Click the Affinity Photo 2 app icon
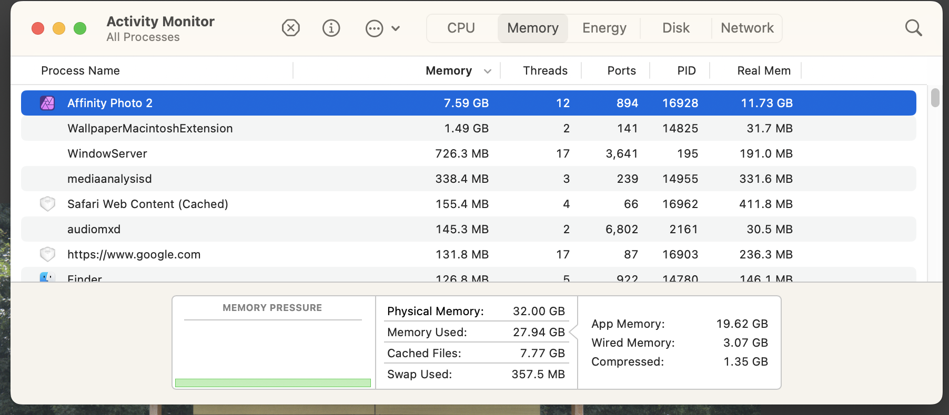This screenshot has height=415, width=949. (47, 103)
